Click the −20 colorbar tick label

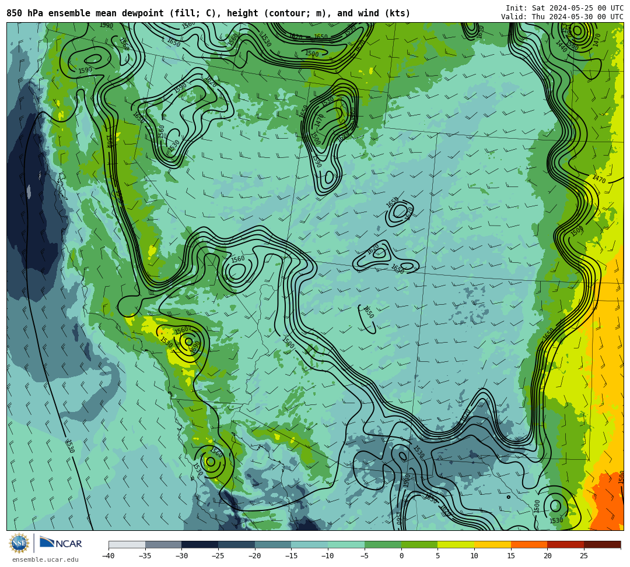(255, 556)
